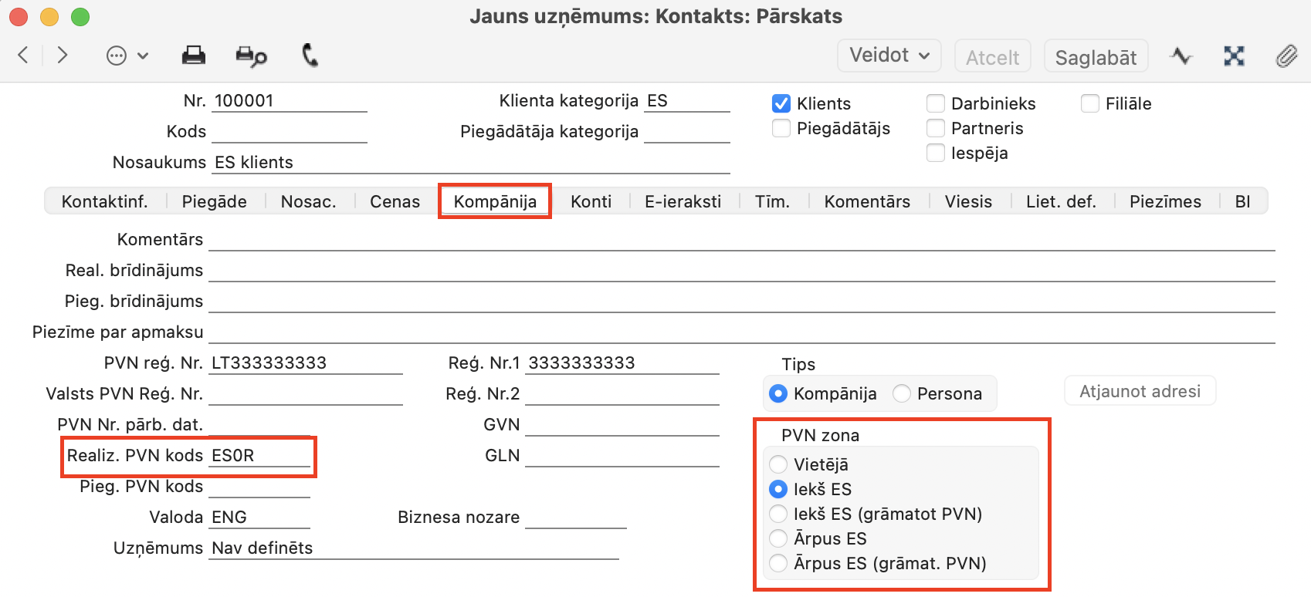Choose Vietējā as the PVN zona
This screenshot has width=1311, height=597.
click(x=778, y=464)
